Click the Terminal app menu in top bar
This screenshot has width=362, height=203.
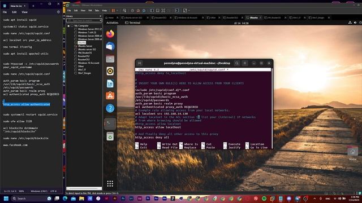(133, 23)
